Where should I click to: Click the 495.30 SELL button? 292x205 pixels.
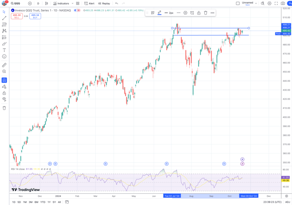pos(17,16)
